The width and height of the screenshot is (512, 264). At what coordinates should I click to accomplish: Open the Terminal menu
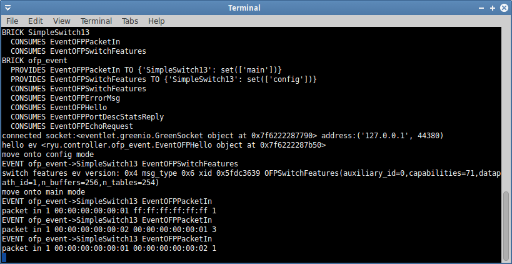tap(96, 21)
